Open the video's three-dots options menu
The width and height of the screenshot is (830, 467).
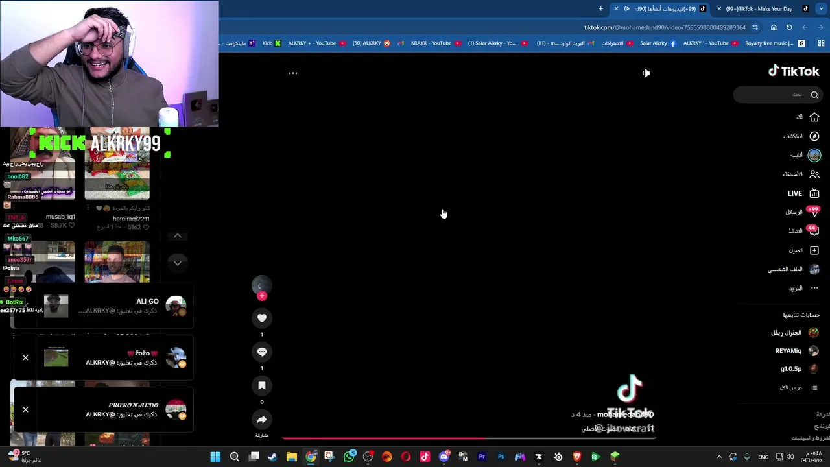coord(293,73)
